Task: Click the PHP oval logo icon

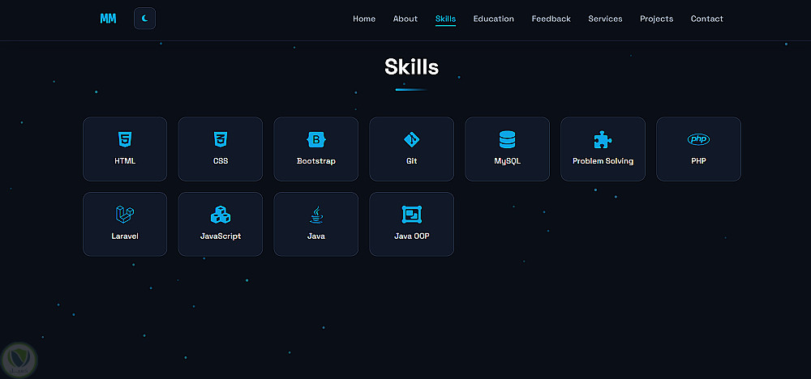Action: click(x=698, y=139)
